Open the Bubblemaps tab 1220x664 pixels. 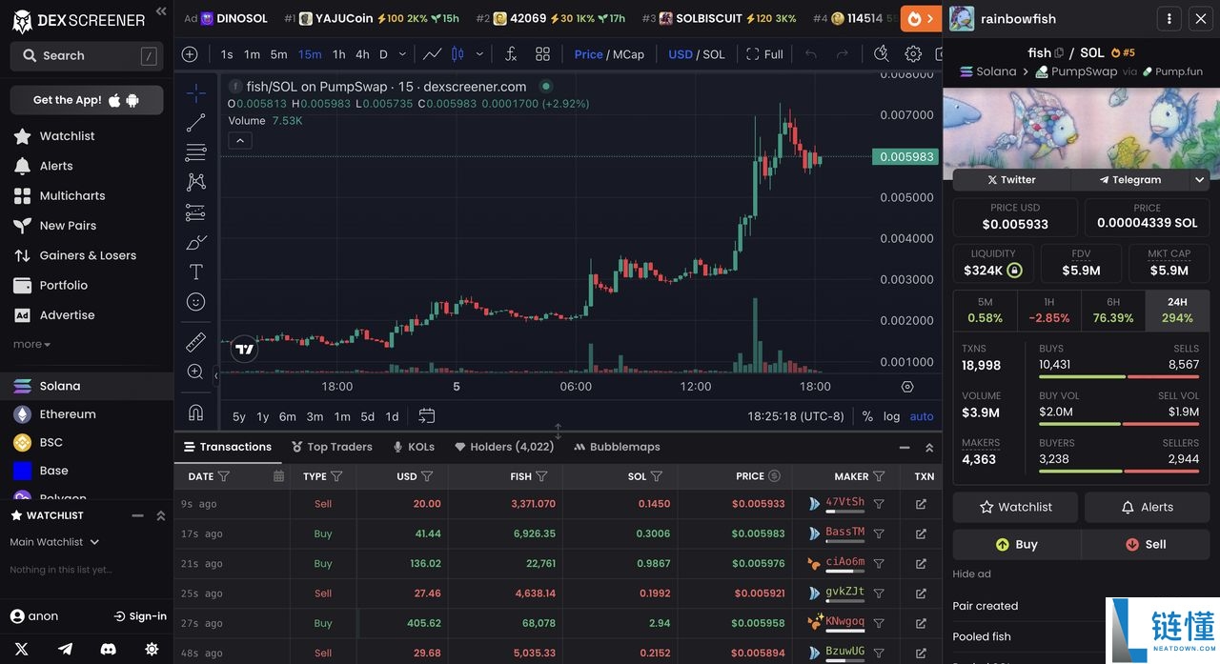[617, 447]
